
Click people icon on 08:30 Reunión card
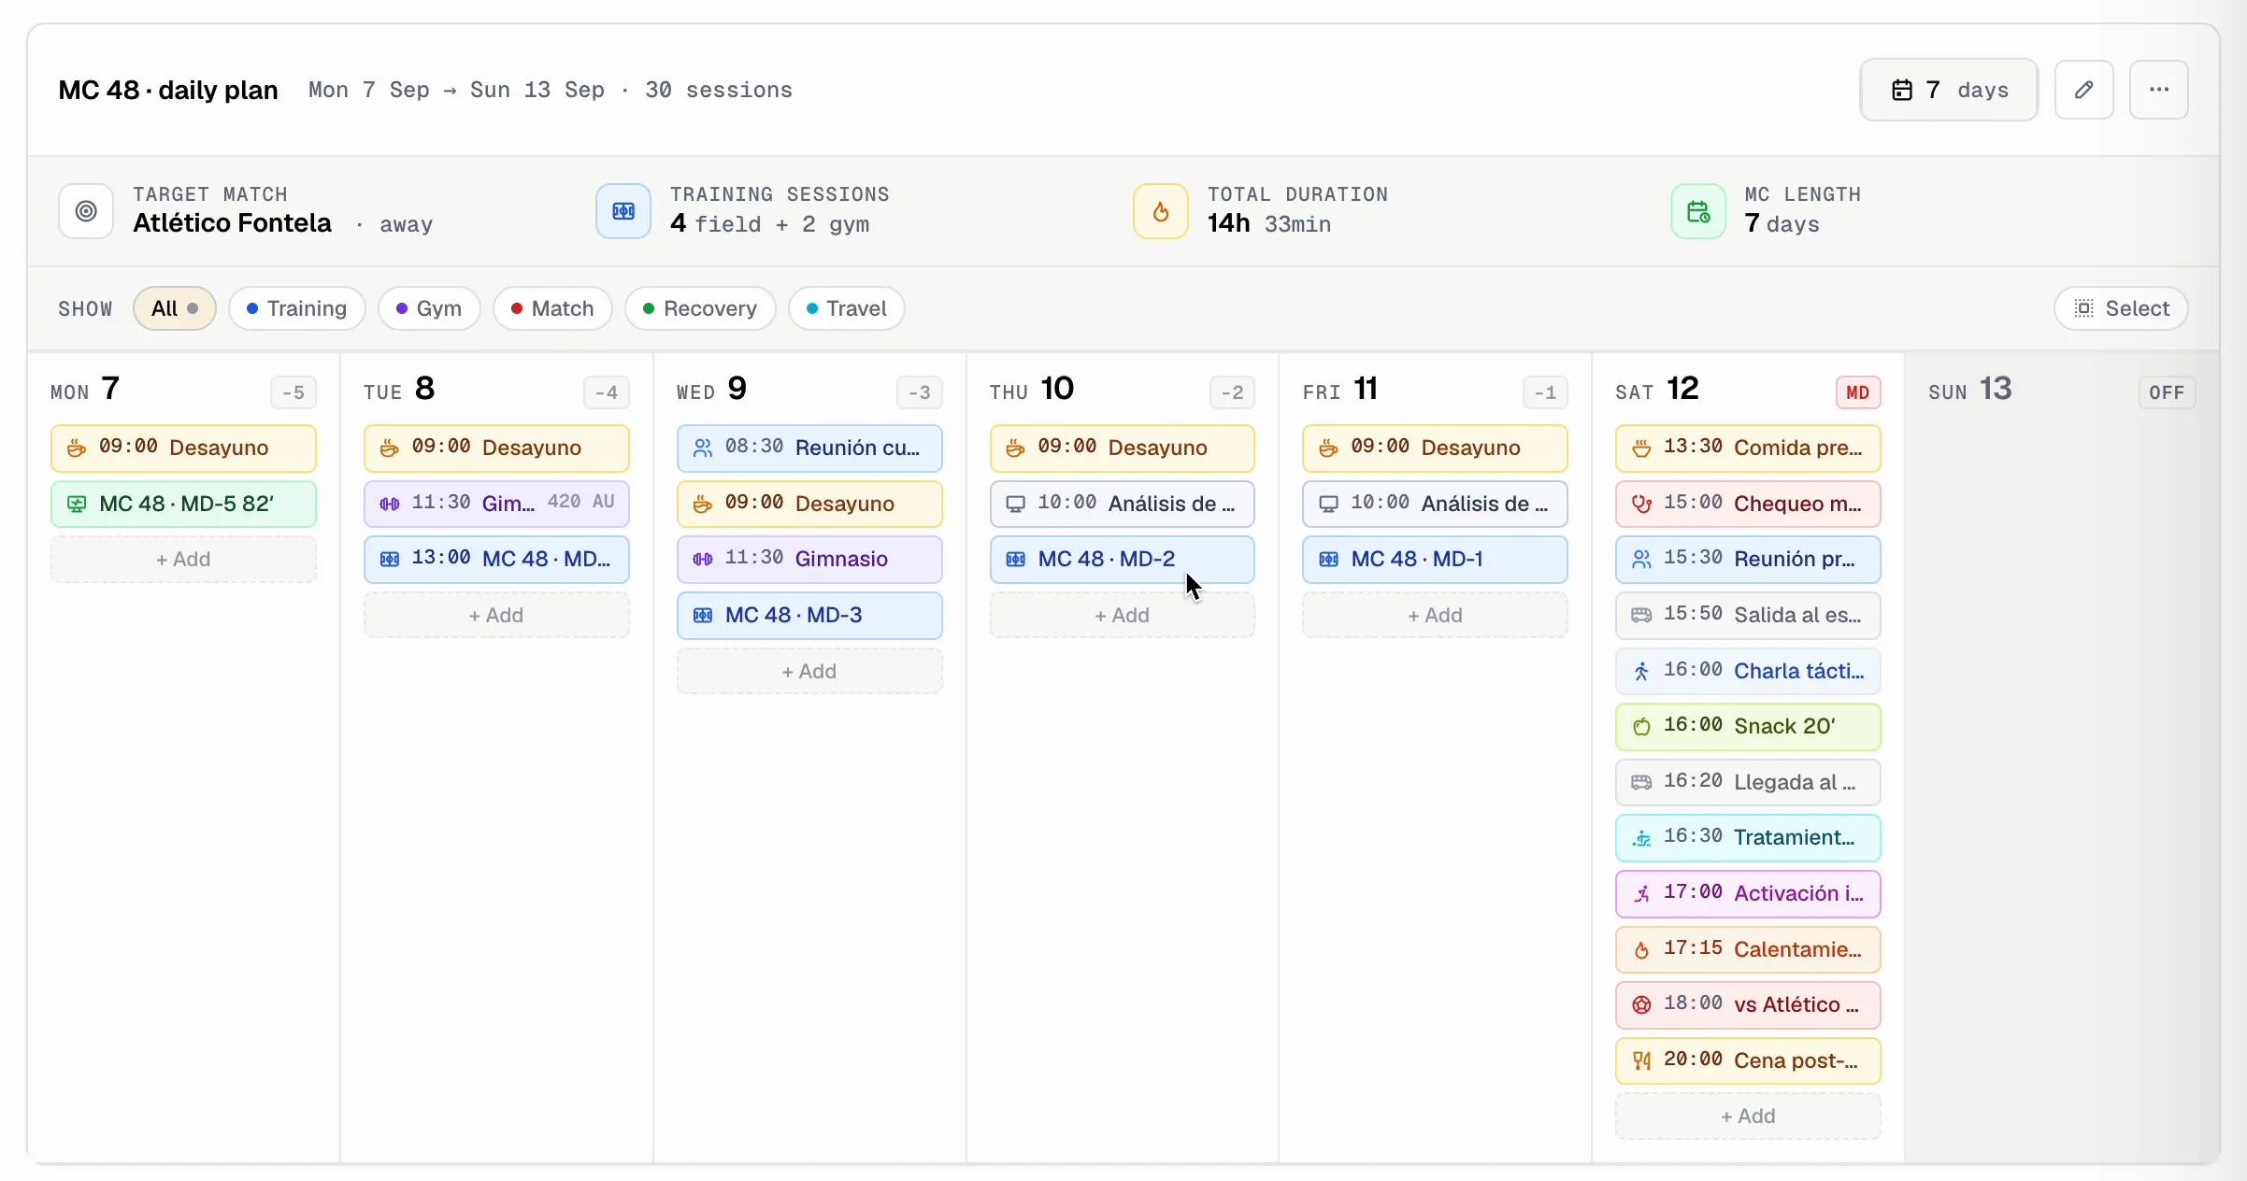pyautogui.click(x=703, y=448)
